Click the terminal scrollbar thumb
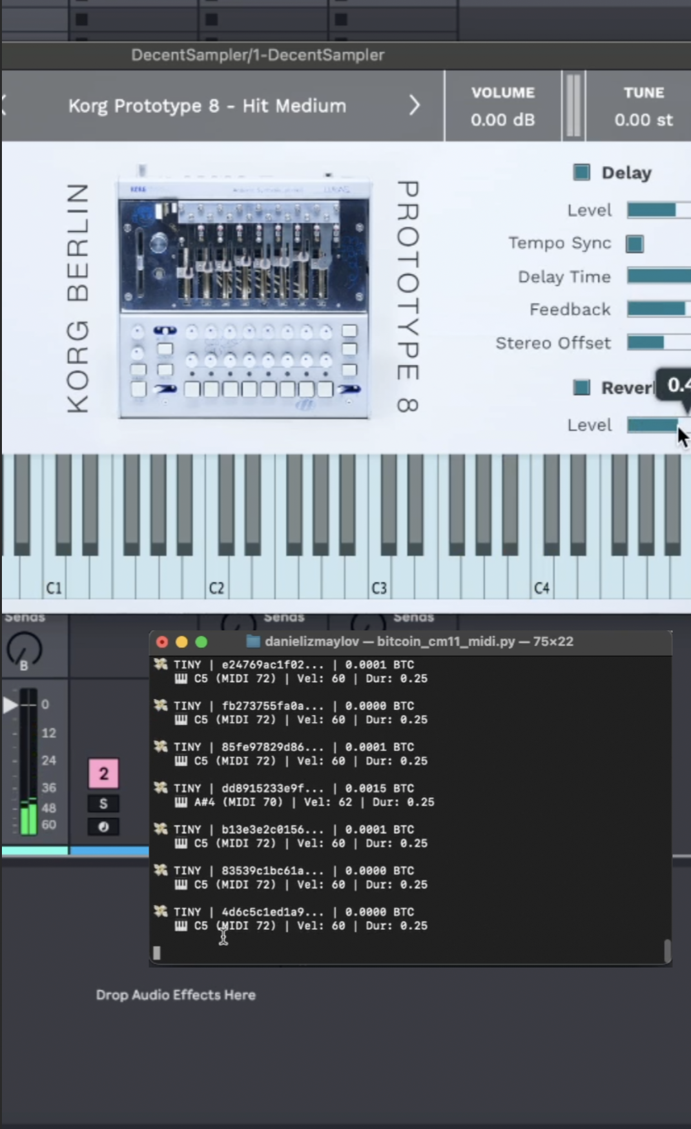This screenshot has width=691, height=1129. [667, 951]
